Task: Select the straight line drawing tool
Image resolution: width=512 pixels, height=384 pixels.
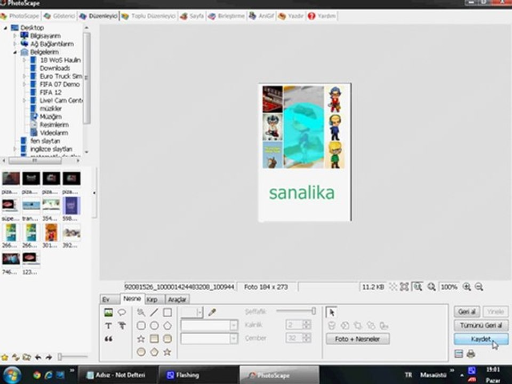Action: [x=154, y=313]
